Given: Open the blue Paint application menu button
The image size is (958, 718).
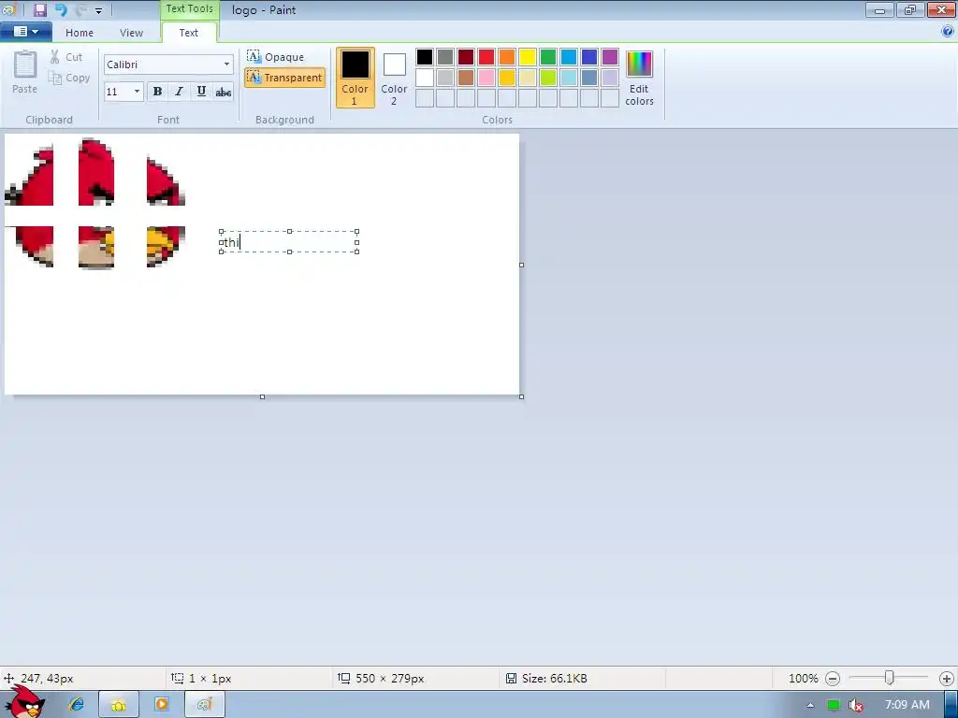Looking at the screenshot, I should click(x=25, y=32).
